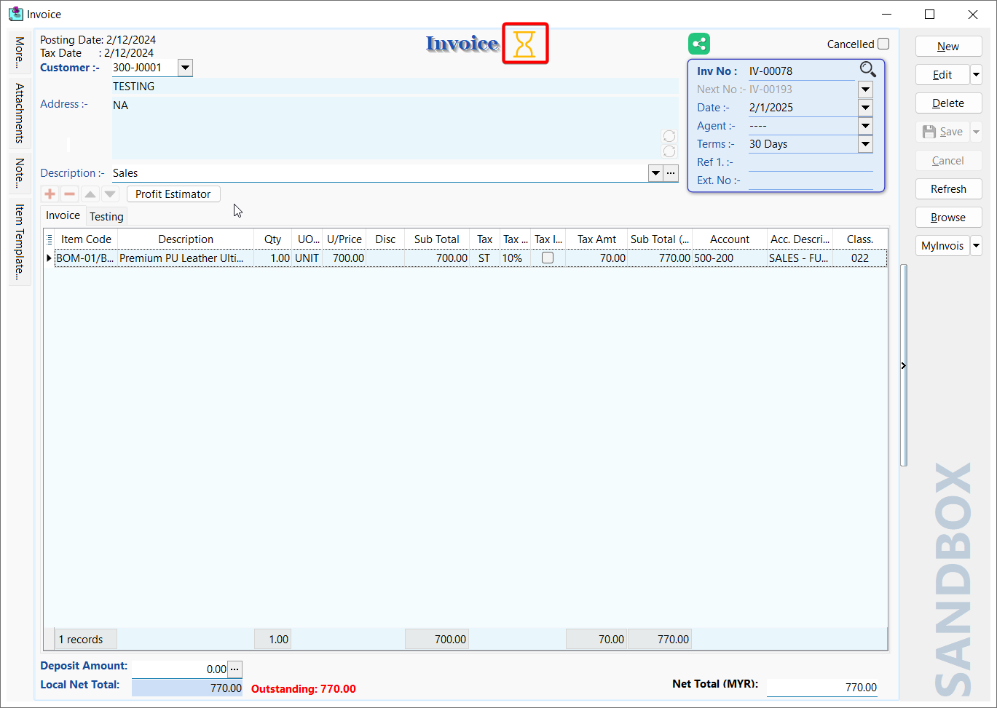Click the Ref 1 input field
Screen dimensions: 997x708
coord(810,162)
